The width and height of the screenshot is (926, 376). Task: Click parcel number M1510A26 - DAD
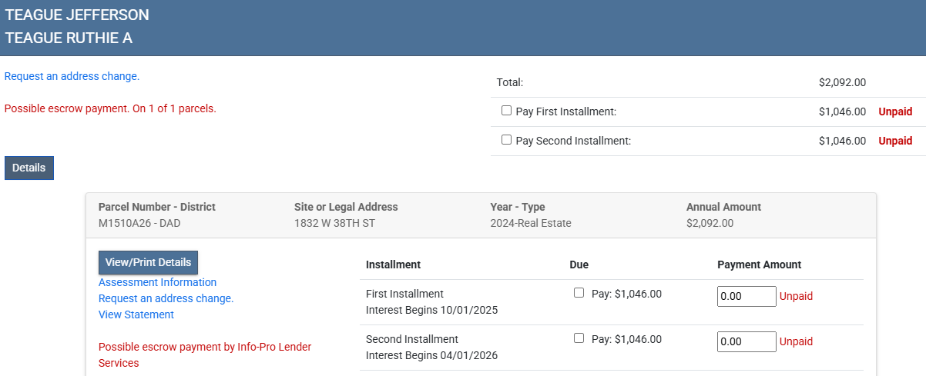pyautogui.click(x=139, y=224)
